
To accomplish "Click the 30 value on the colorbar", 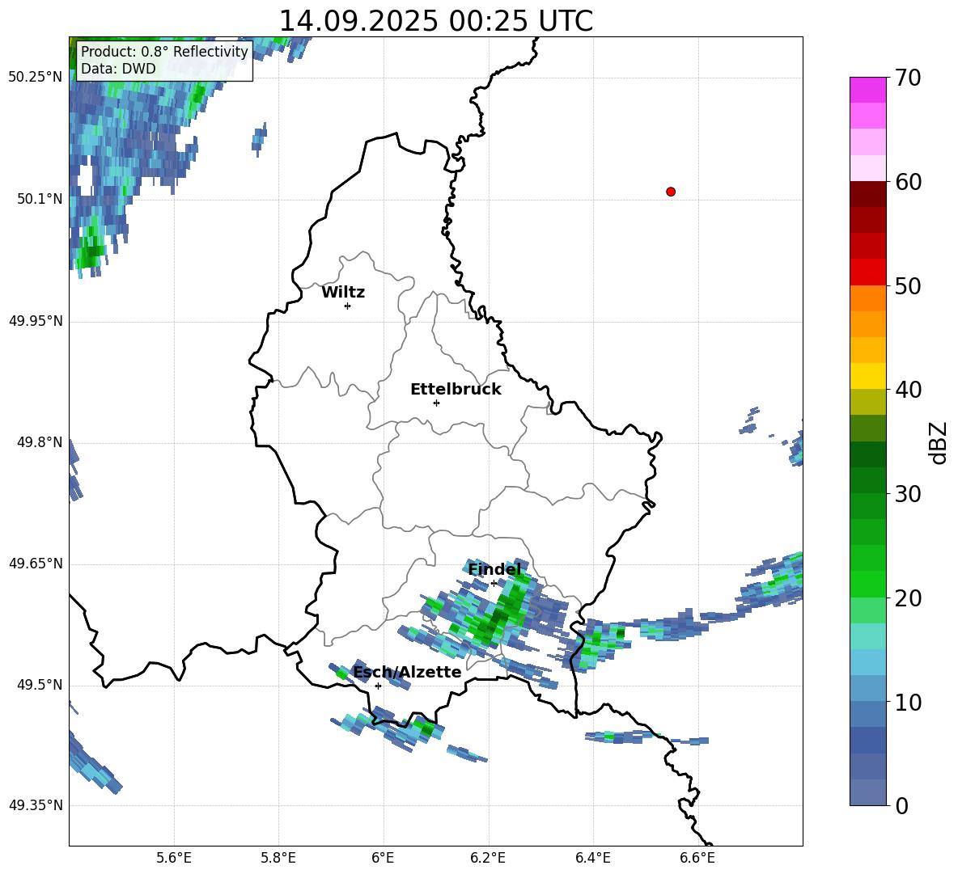I will pos(909,494).
